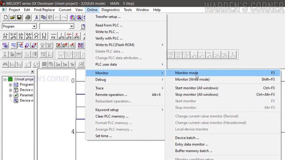285x160 pixels.
Task: Open the PLC user data submenu
Action: [125, 64]
